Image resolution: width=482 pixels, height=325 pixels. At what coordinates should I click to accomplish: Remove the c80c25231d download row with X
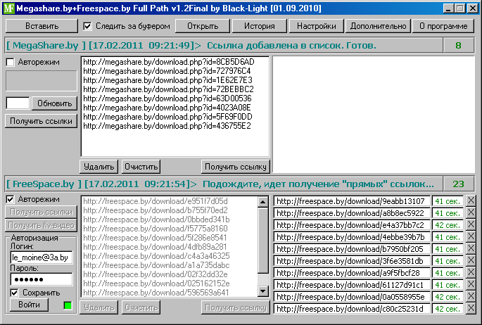click(471, 309)
